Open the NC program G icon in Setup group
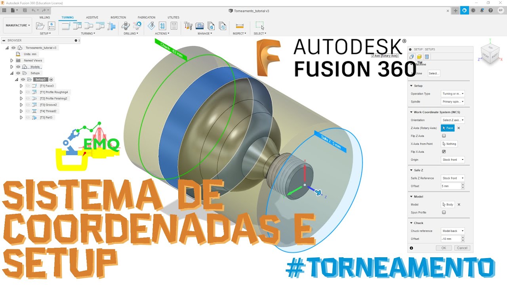The image size is (507, 285). point(51,26)
